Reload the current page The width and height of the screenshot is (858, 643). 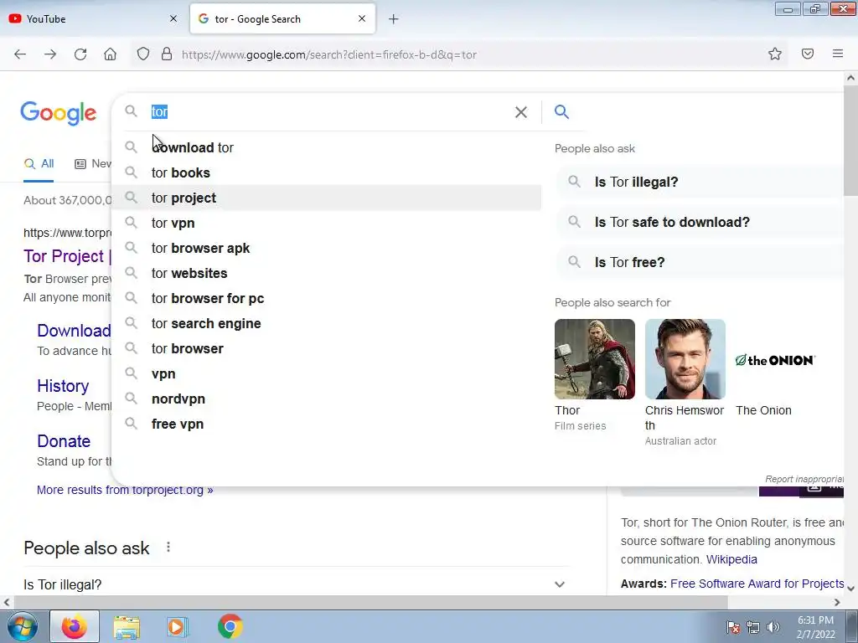click(80, 54)
